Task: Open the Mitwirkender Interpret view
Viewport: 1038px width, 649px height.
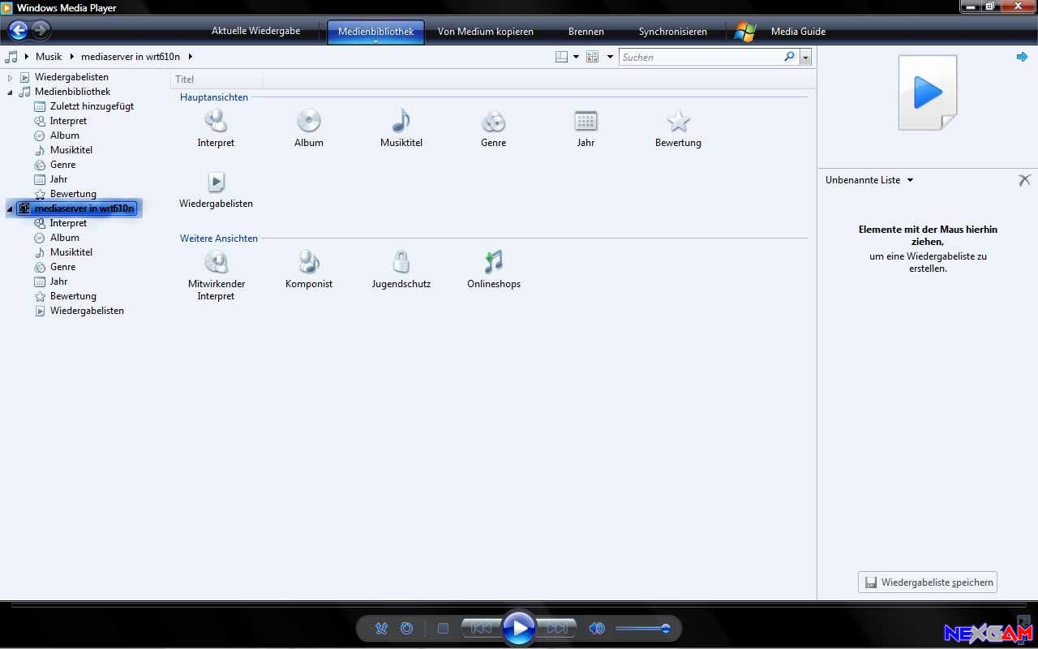Action: 216,275
